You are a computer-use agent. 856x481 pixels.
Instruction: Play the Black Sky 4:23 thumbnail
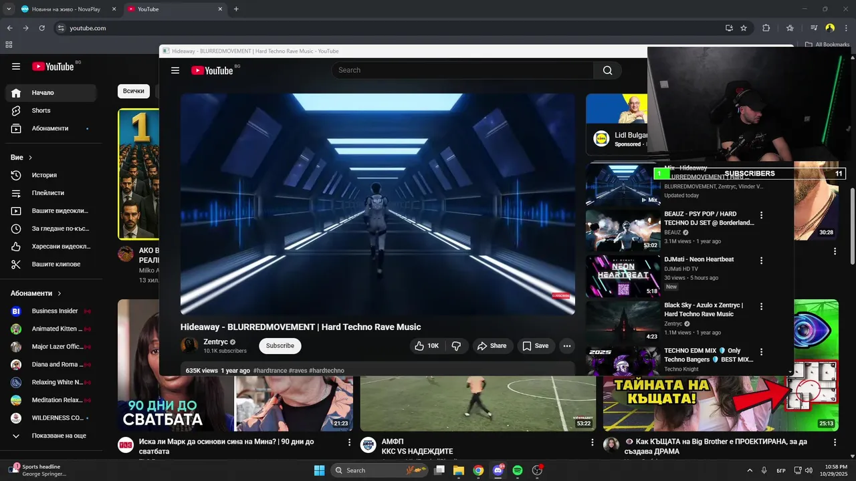click(623, 321)
